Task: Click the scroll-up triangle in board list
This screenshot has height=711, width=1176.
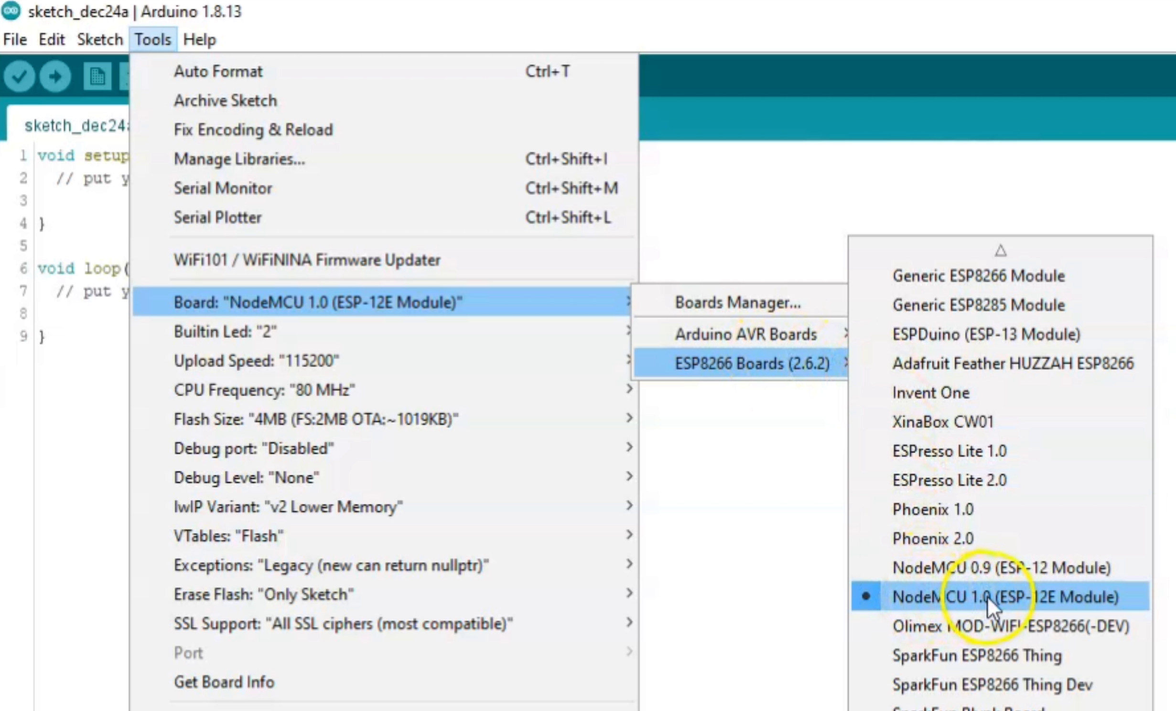Action: coord(1000,250)
